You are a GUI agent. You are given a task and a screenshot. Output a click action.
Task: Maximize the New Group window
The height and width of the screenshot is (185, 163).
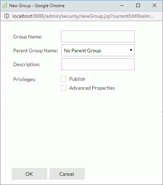tap(138, 5)
